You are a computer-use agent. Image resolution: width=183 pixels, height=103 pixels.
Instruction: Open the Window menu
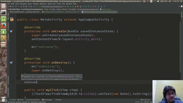coord(69,4)
